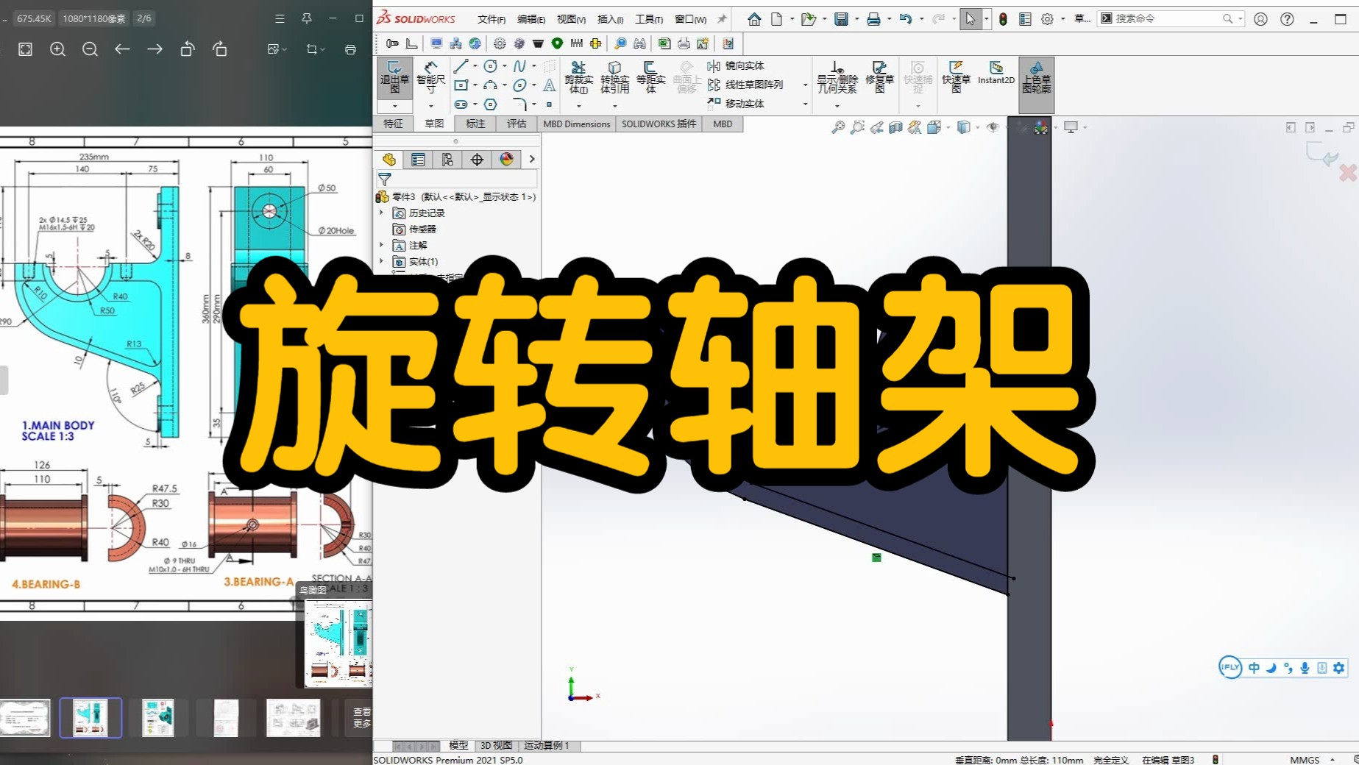Screen dimensions: 1359x765
Task: Click Linear Sketch Pattern (线性草图阵列)
Action: pyautogui.click(x=745, y=85)
